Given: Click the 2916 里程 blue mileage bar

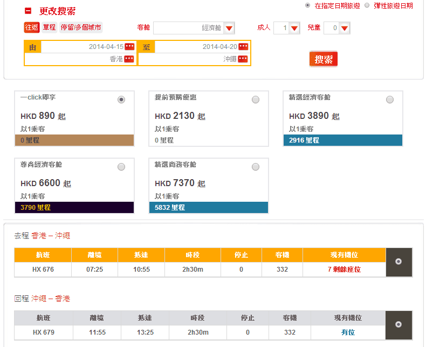Looking at the screenshot, I should 342,140.
